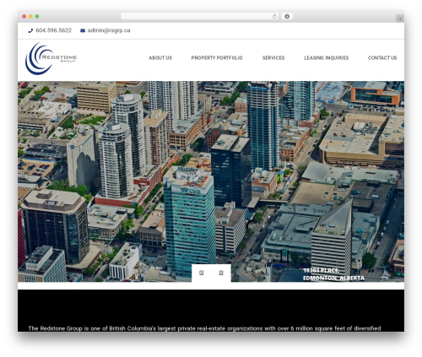Viewport: 422px width, 357px height.
Task: Minimize the window with the yellow button
Action: (x=30, y=17)
